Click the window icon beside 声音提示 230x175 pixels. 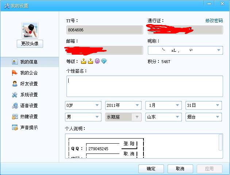pyautogui.click(x=15, y=127)
